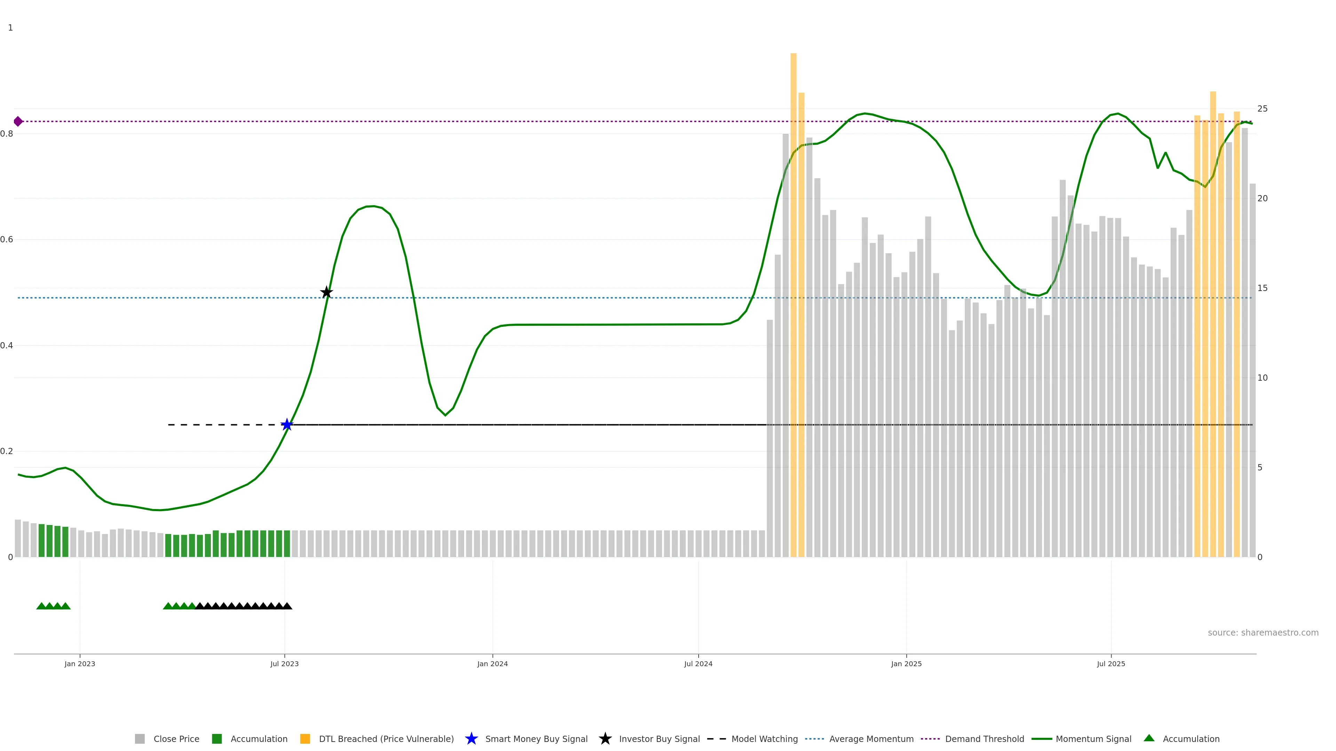The width and height of the screenshot is (1336, 751).
Task: Click the Jan 2024 axis label
Action: [492, 663]
